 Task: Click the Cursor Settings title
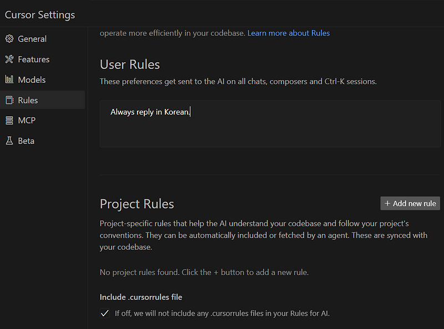tap(40, 15)
